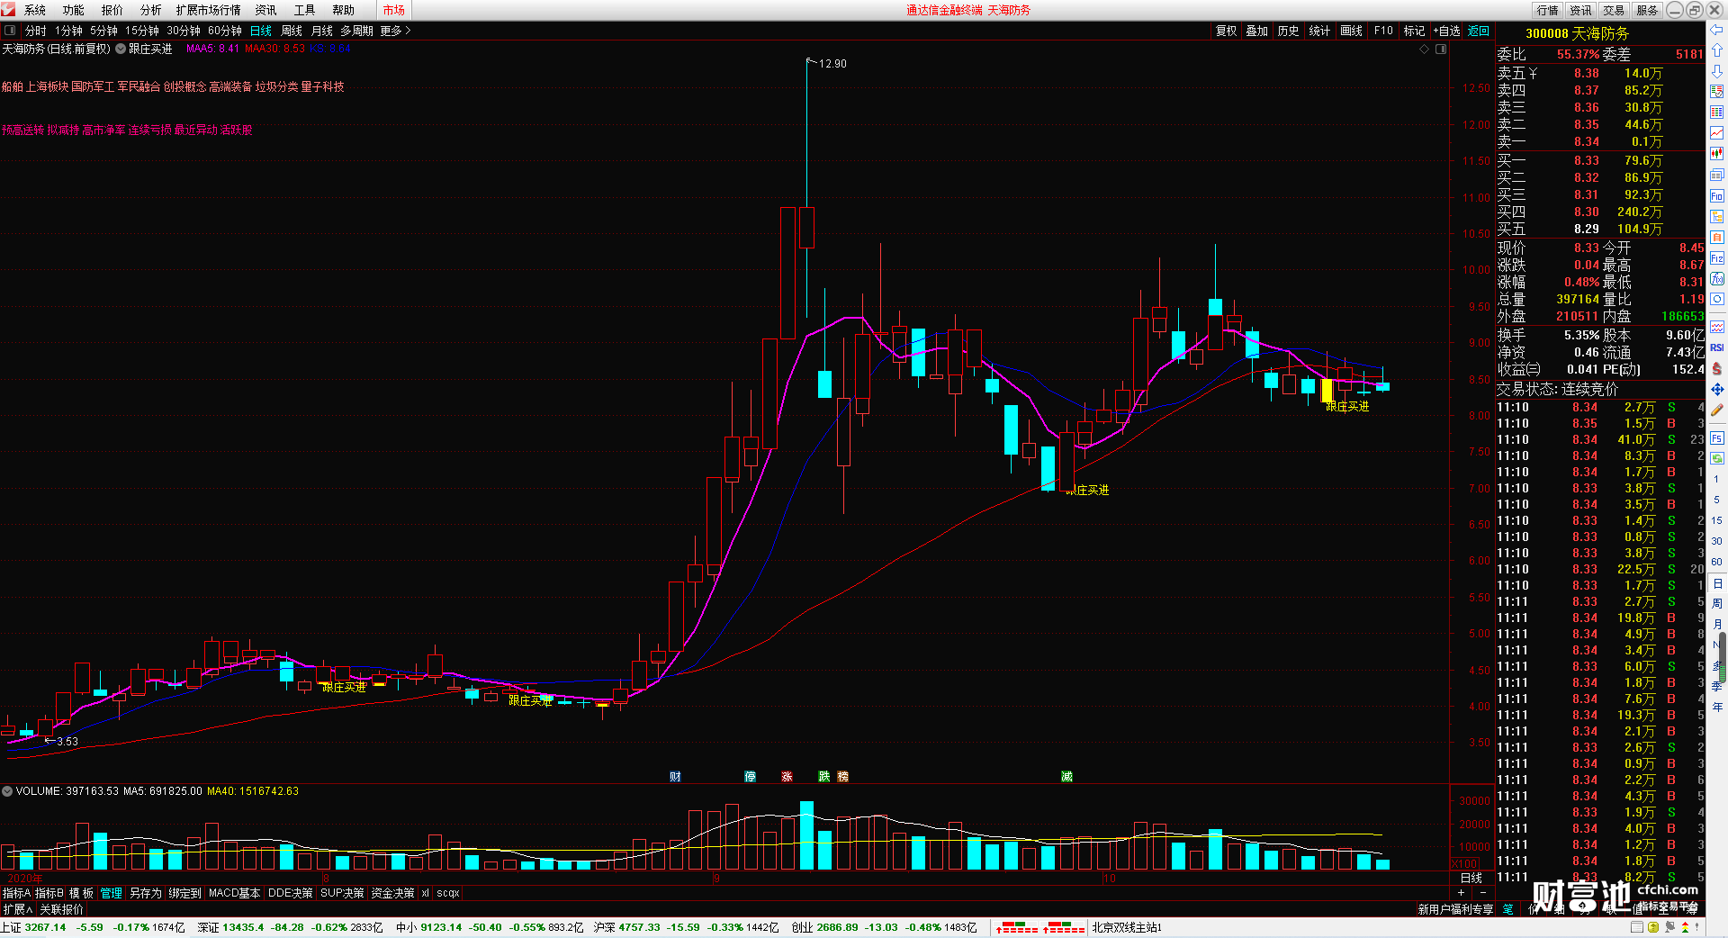This screenshot has height=938, width=1728.
Task: Click the right sidebar scrollbar thumb
Action: (1723, 658)
